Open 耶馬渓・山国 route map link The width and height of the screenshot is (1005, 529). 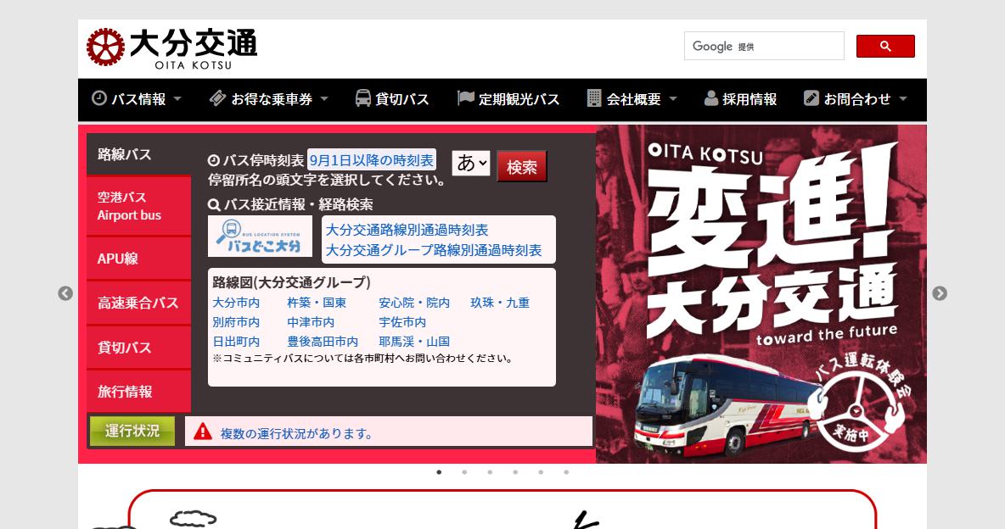[x=414, y=342]
